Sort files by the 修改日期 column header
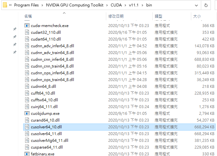Viewport: 217px width, 156px height. pyautogui.click(x=116, y=16)
